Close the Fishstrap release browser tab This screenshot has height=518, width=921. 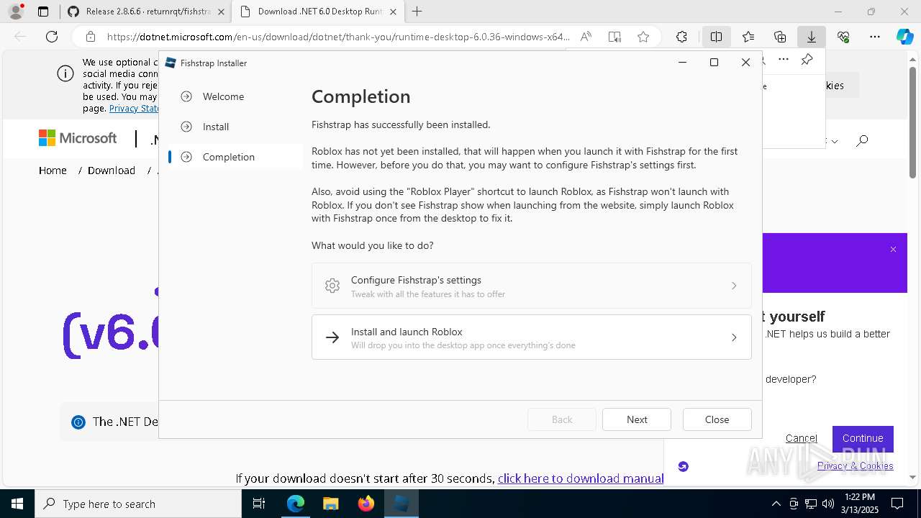[221, 12]
